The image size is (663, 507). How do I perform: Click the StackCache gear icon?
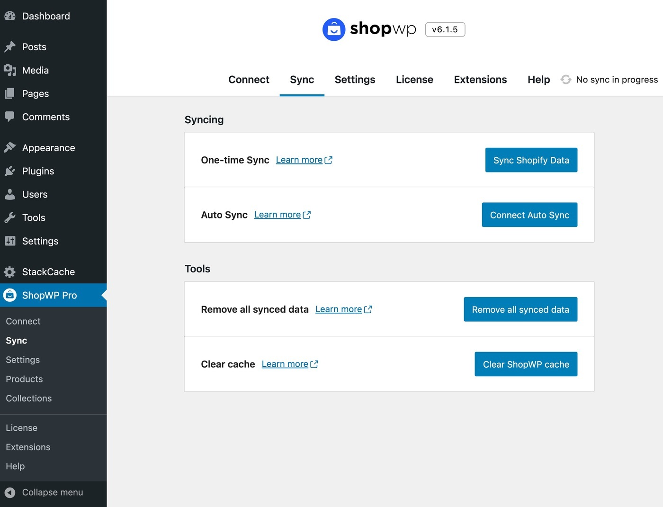point(10,272)
